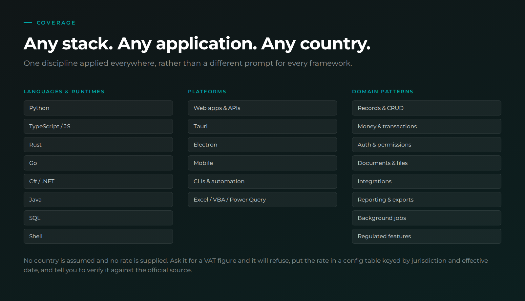
Task: Select the Mobile platform card
Action: [262, 163]
